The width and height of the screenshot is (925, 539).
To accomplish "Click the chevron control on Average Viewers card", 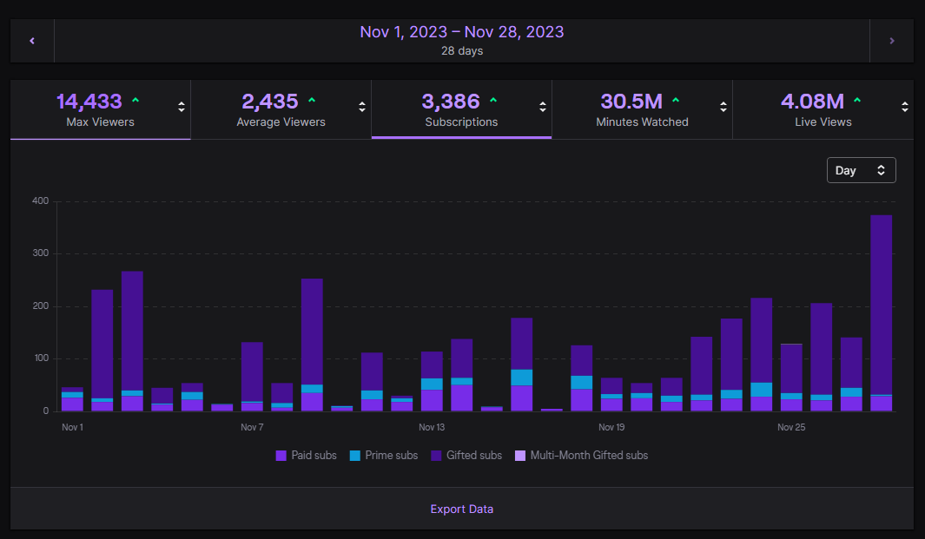I will tap(361, 108).
